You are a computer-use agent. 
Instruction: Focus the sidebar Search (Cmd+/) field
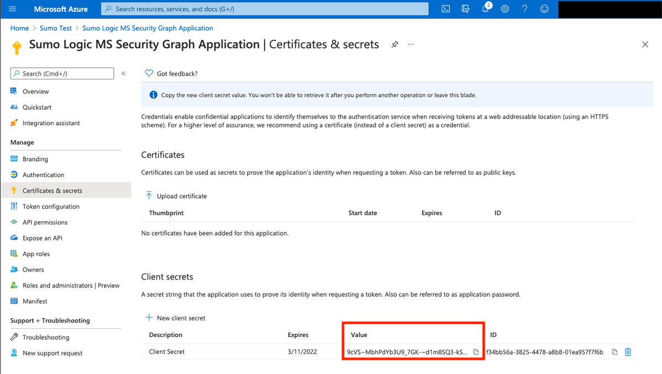click(x=62, y=73)
